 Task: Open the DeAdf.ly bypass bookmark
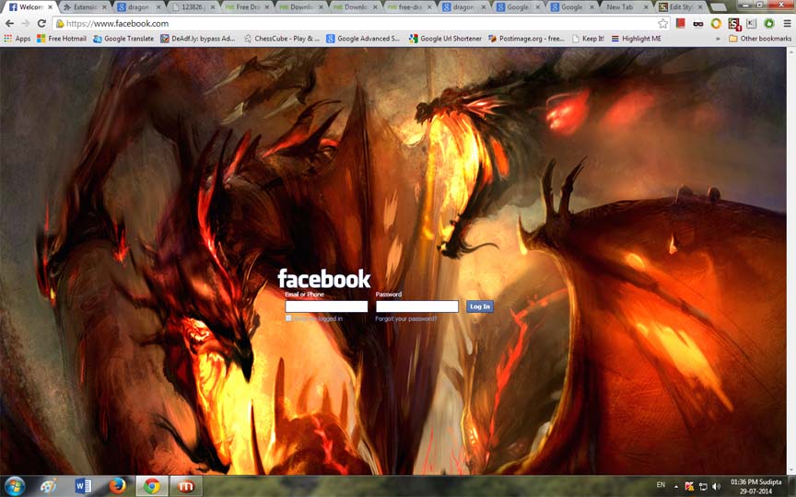198,39
